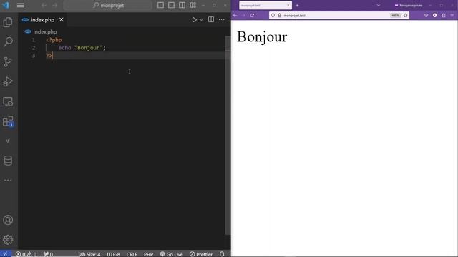Go forward in VS Code navigation history

coord(55,5)
